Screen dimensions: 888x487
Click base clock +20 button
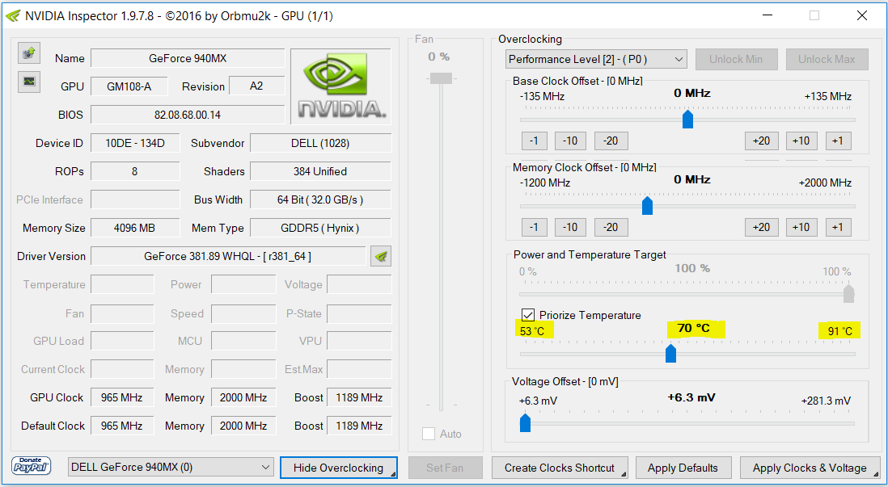[x=761, y=141]
